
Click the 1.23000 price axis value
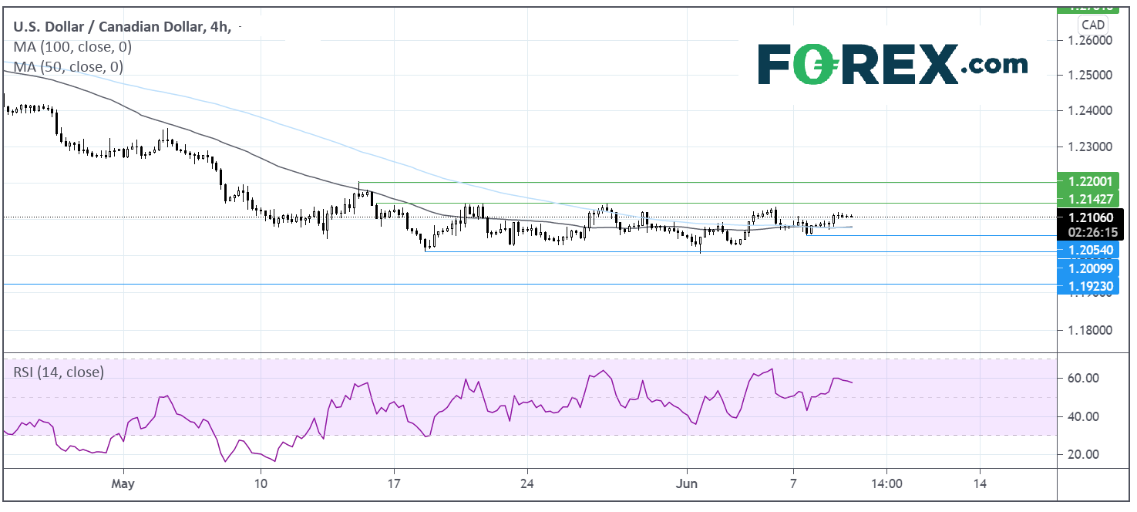click(1088, 147)
